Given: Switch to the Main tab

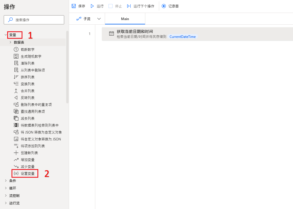Looking at the screenshot, I should point(125,19).
